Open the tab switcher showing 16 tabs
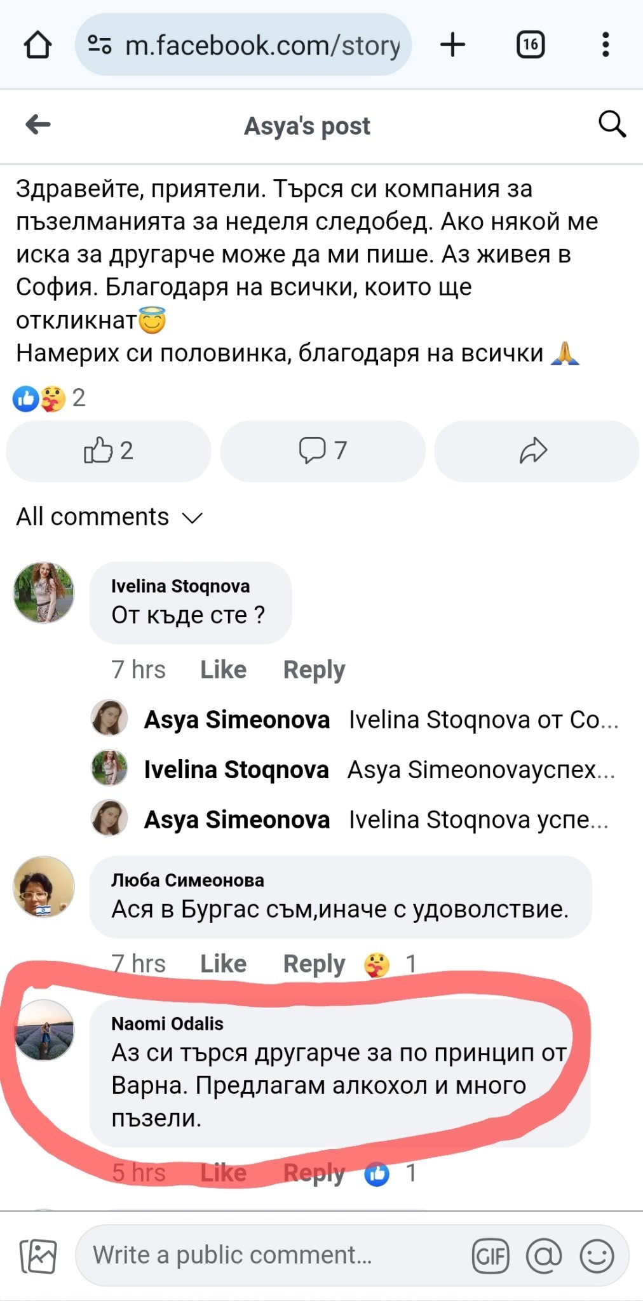Image resolution: width=643 pixels, height=1301 pixels. [531, 45]
